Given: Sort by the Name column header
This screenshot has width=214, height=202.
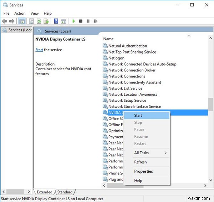Looking at the screenshot, I should coord(108,39).
